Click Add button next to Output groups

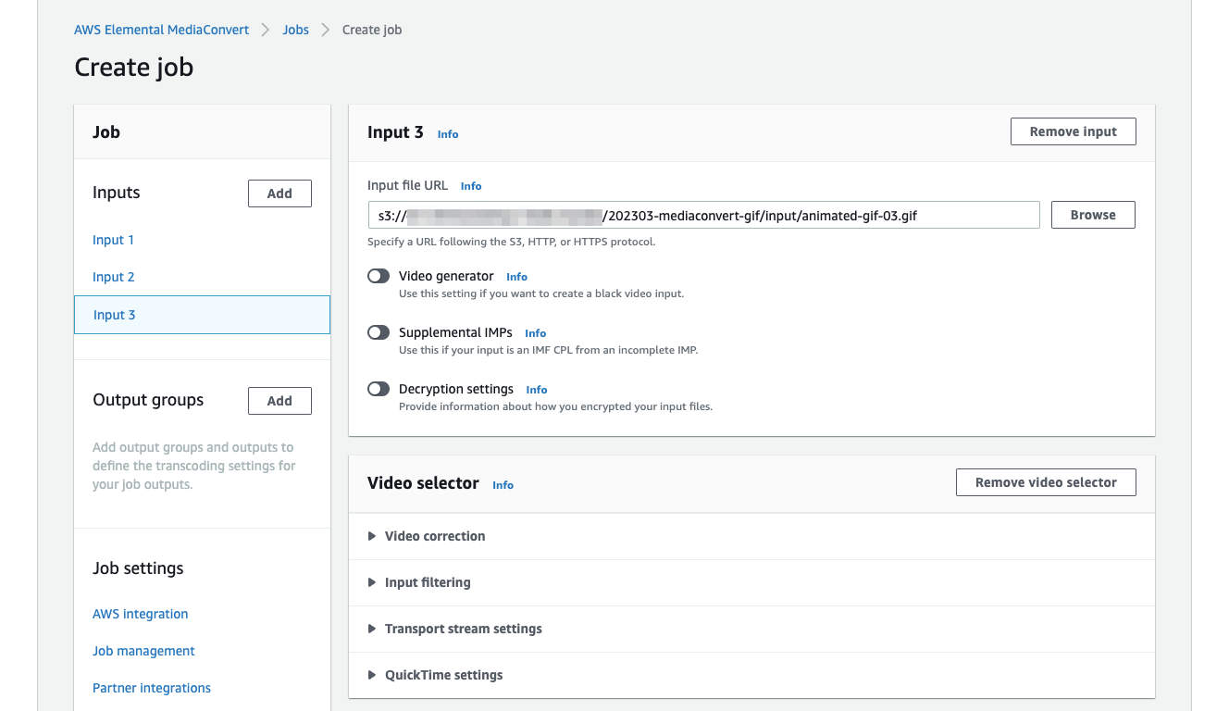[279, 401]
